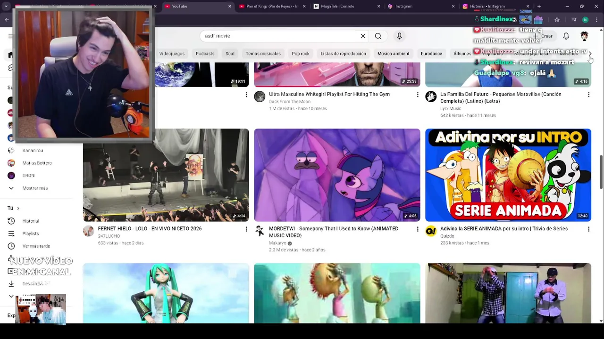Show more category chips with right arrow
The image size is (604, 339).
click(x=589, y=54)
